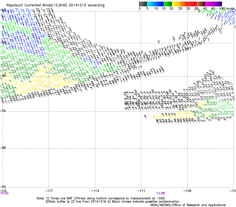Click the purple time stamp '12:58'
The width and height of the screenshot is (236, 207).
[160, 193]
